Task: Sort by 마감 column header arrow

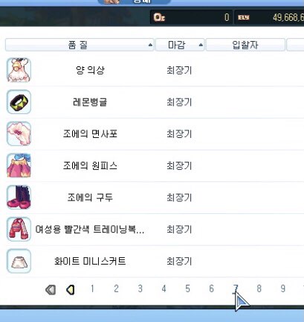Action: coord(201,45)
